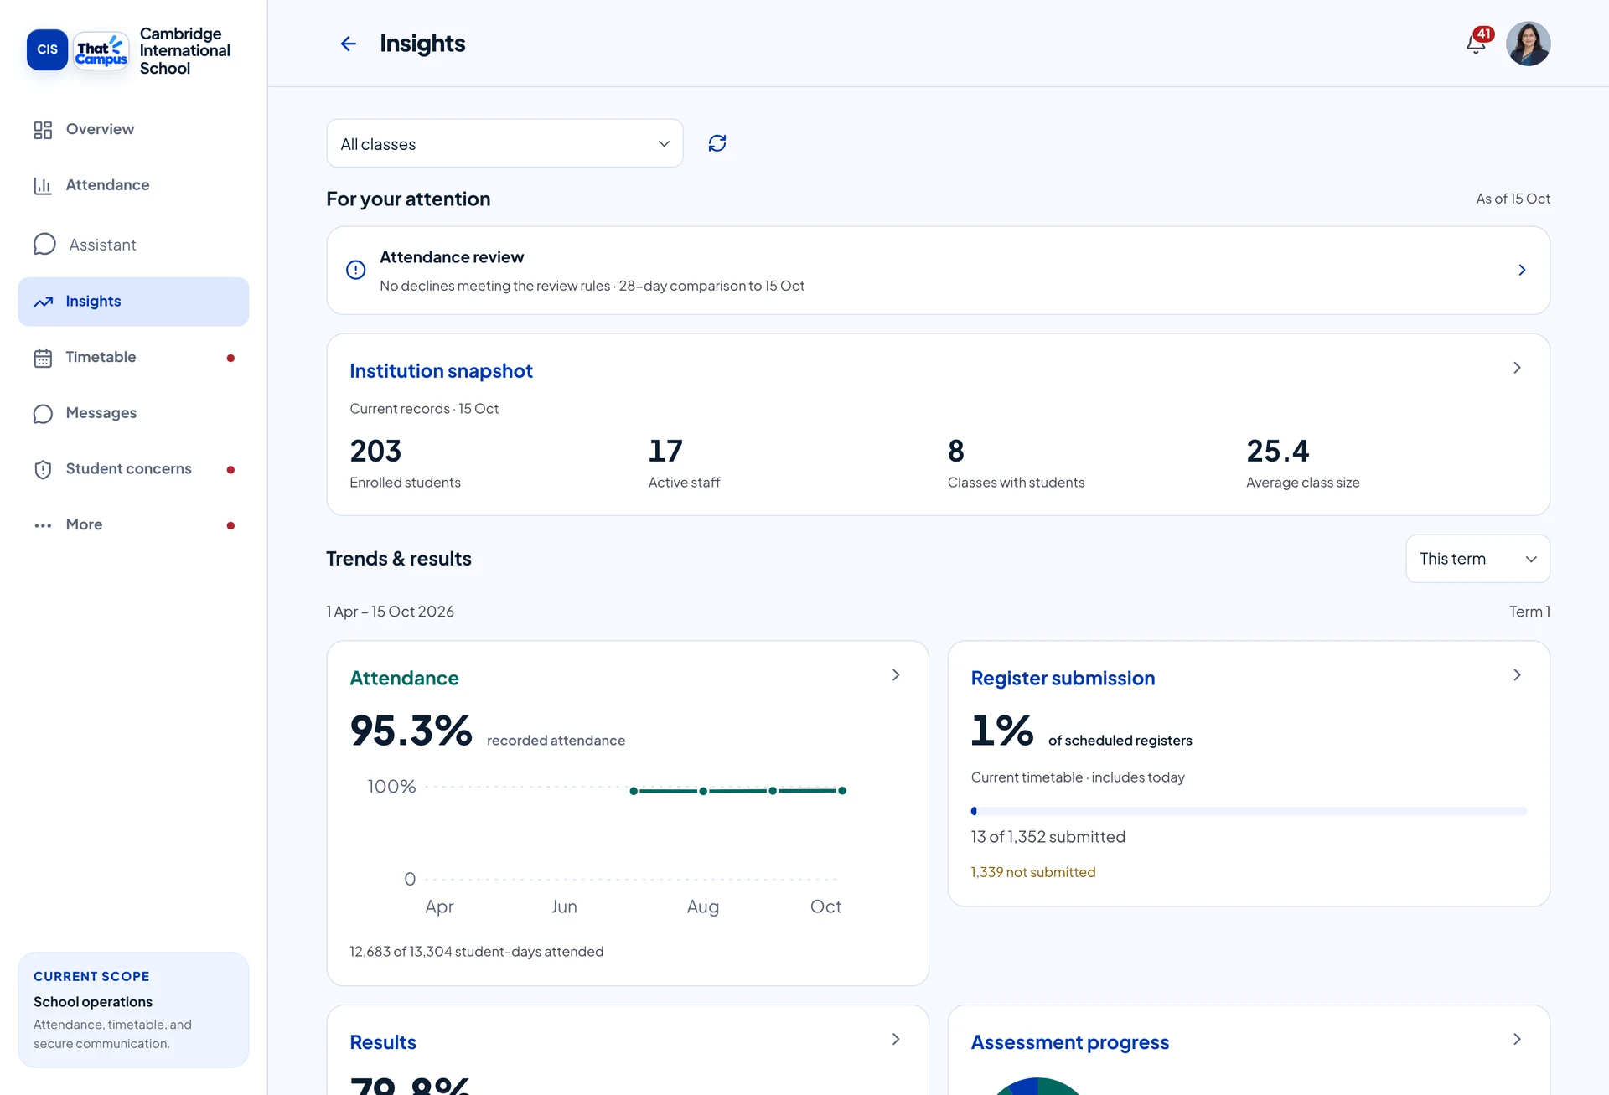Open the Institution snapshot heading link
Image resolution: width=1609 pixels, height=1095 pixels.
pos(441,371)
